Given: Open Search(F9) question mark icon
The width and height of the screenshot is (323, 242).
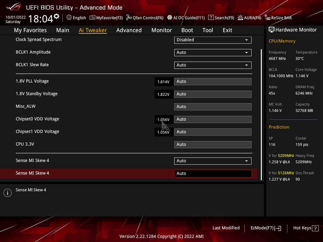Looking at the screenshot, I should click(x=211, y=18).
